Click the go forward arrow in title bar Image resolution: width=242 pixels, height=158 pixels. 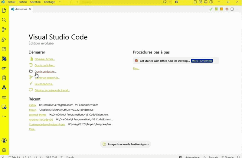(x=77, y=2)
